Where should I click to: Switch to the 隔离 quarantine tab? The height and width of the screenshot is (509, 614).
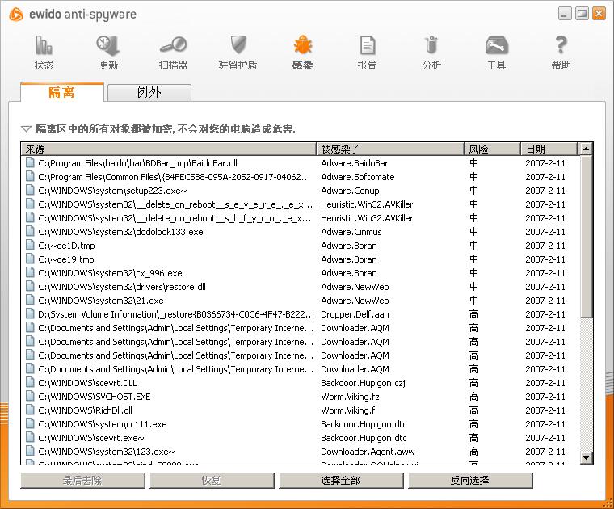tap(62, 92)
